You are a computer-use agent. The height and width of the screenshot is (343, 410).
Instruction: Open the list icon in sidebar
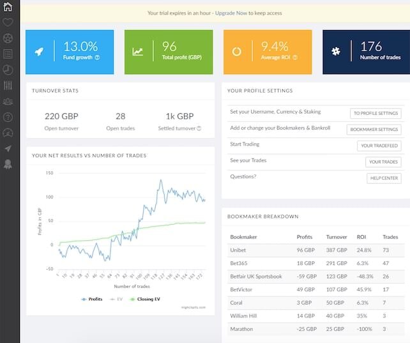(8, 54)
